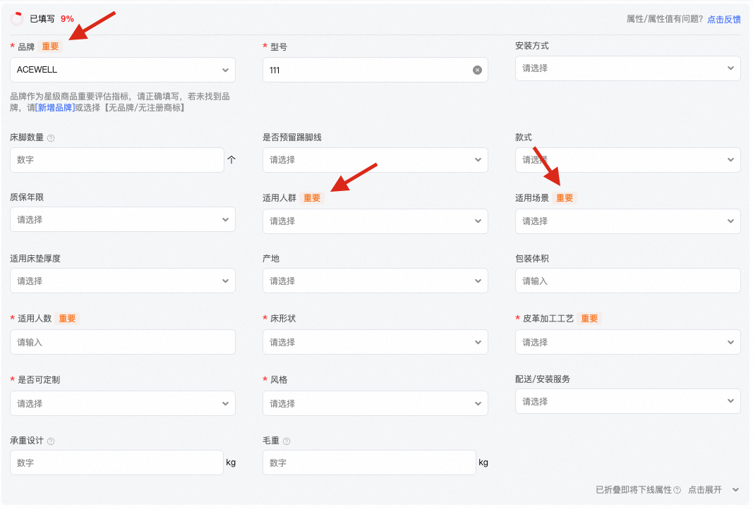The height and width of the screenshot is (509, 753).
Task: Click the chevron next to 点击展开
Action: (x=735, y=490)
